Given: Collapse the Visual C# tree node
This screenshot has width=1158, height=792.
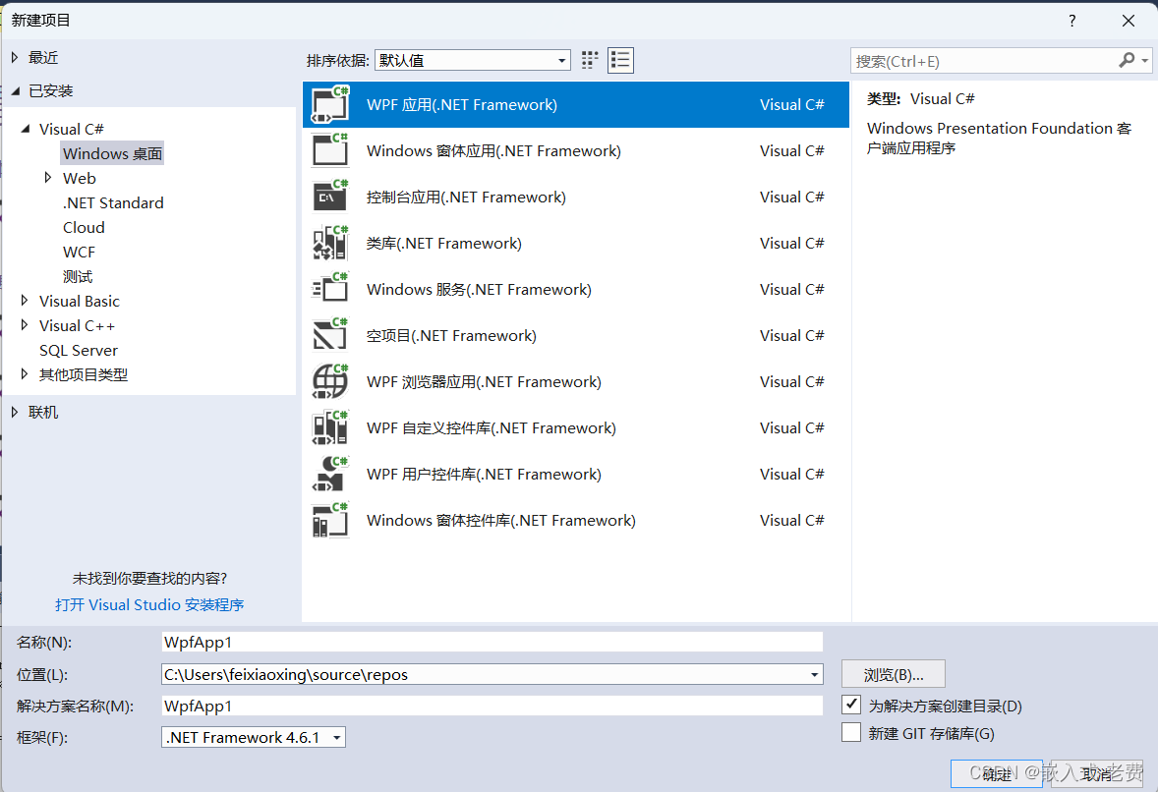Looking at the screenshot, I should coord(26,129).
